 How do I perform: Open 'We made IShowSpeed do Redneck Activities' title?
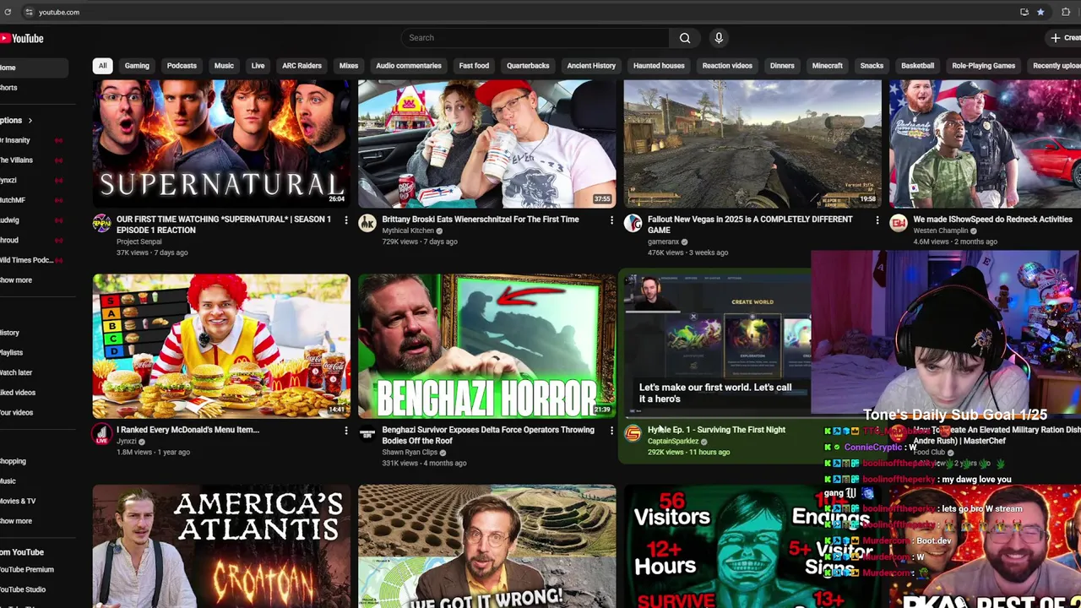[x=992, y=220]
